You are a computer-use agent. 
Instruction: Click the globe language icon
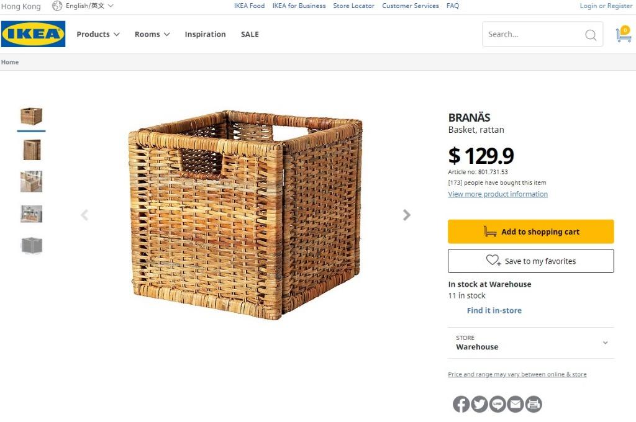[x=58, y=6]
